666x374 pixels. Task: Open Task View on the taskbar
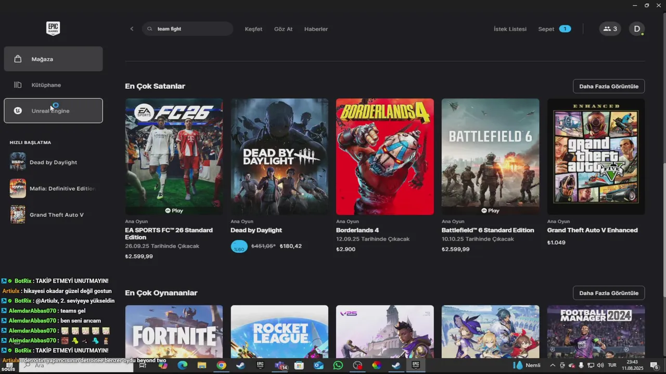pos(142,365)
